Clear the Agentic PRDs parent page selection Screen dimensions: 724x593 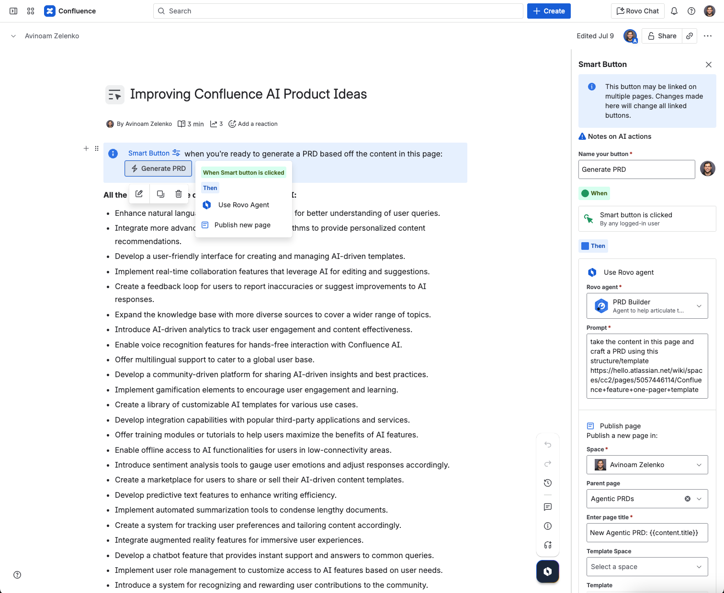[x=688, y=499]
